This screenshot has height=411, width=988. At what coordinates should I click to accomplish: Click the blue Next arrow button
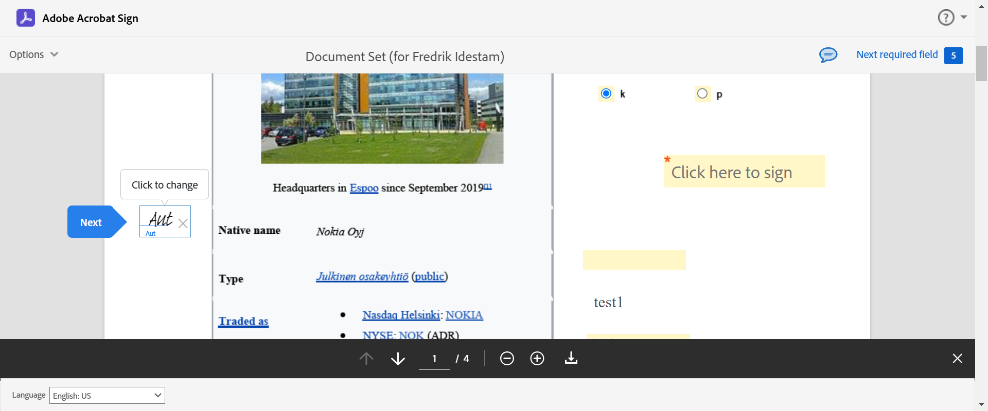[97, 222]
